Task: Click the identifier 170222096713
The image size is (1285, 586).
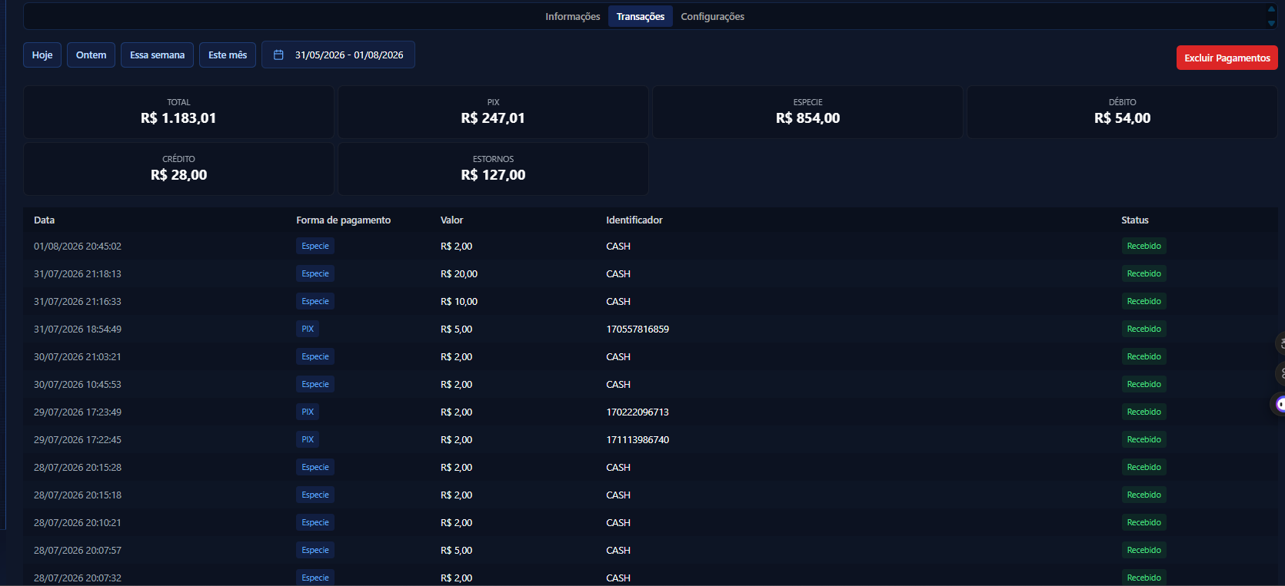Action: [x=638, y=412]
